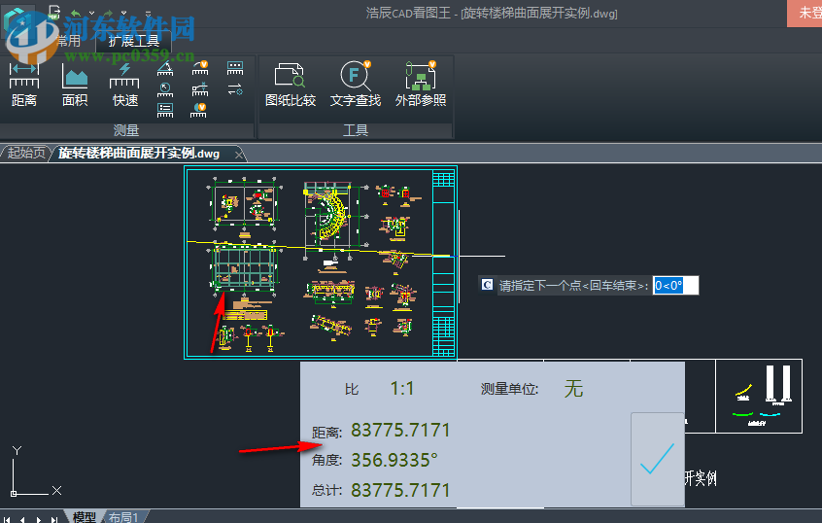Click the command prompt C icon
Viewport: 822px width, 523px height.
pos(487,285)
